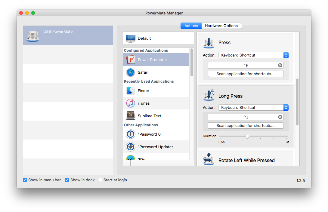Click the 3s duration label

point(288,142)
